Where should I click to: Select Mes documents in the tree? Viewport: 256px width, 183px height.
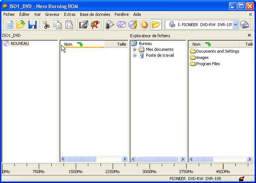click(160, 49)
